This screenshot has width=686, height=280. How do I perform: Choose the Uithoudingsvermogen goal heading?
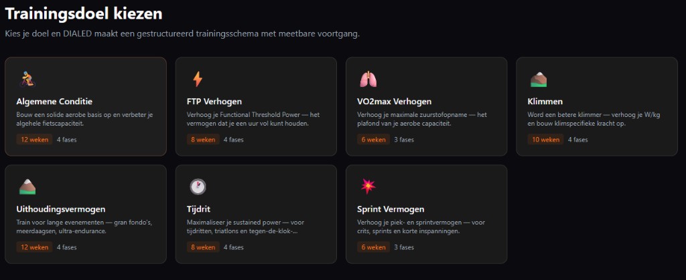tap(60, 209)
